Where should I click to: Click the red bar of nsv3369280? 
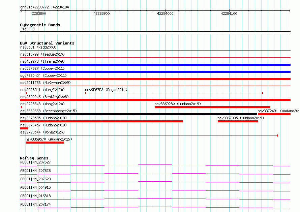click(212, 107)
